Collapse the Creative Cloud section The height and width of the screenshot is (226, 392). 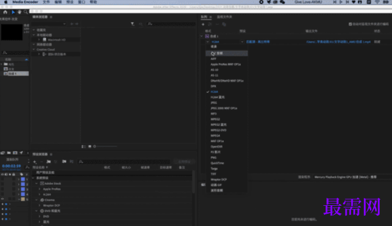(x=34, y=50)
